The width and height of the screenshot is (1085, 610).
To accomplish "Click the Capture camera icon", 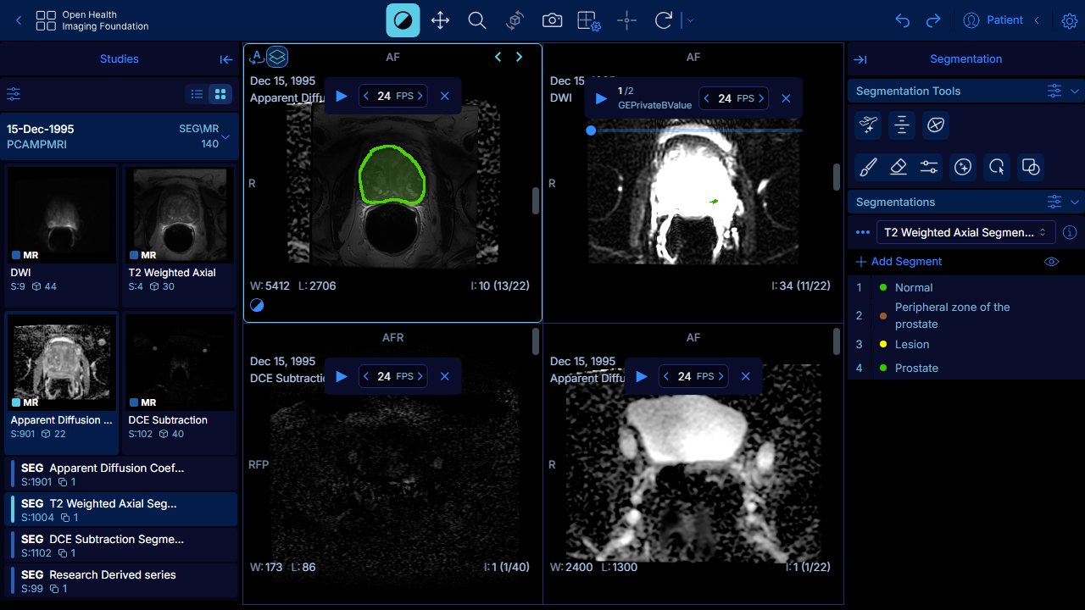I will tap(552, 20).
